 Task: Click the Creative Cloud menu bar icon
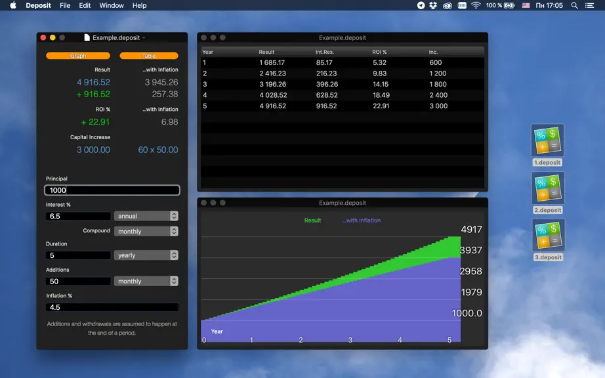click(448, 5)
